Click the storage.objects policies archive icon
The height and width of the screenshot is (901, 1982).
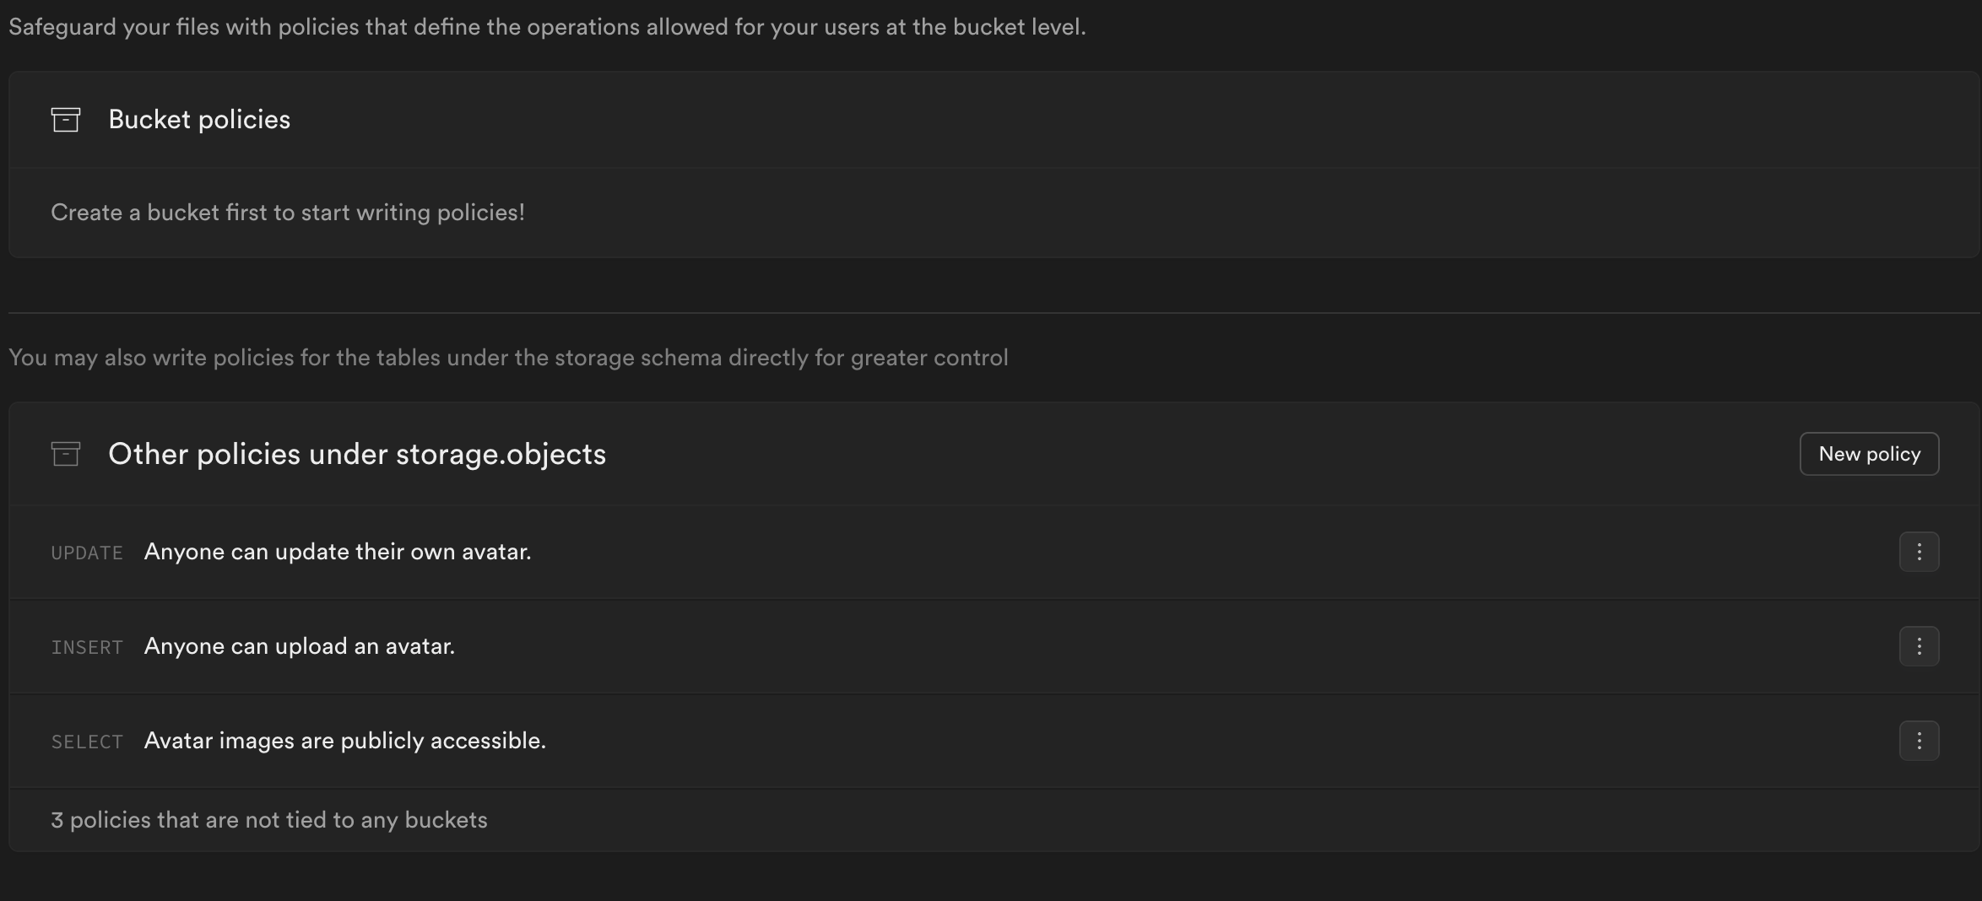[66, 454]
